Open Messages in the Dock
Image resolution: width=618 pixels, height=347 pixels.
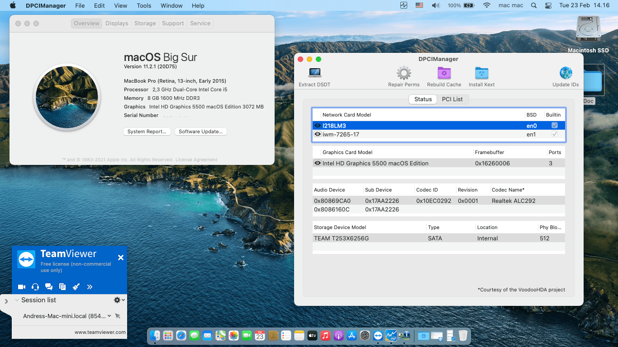pyautogui.click(x=195, y=336)
